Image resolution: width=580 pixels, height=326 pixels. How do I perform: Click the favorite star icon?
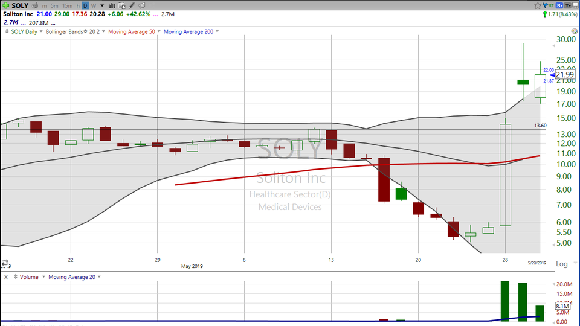538,5
